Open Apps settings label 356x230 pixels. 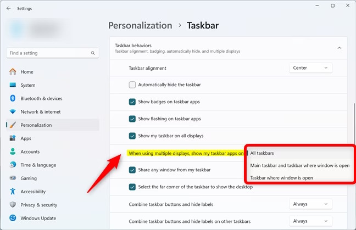point(26,138)
